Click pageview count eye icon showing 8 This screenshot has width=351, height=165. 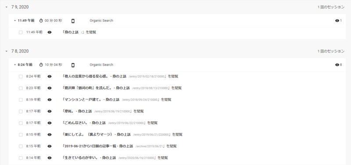pyautogui.click(x=337, y=65)
